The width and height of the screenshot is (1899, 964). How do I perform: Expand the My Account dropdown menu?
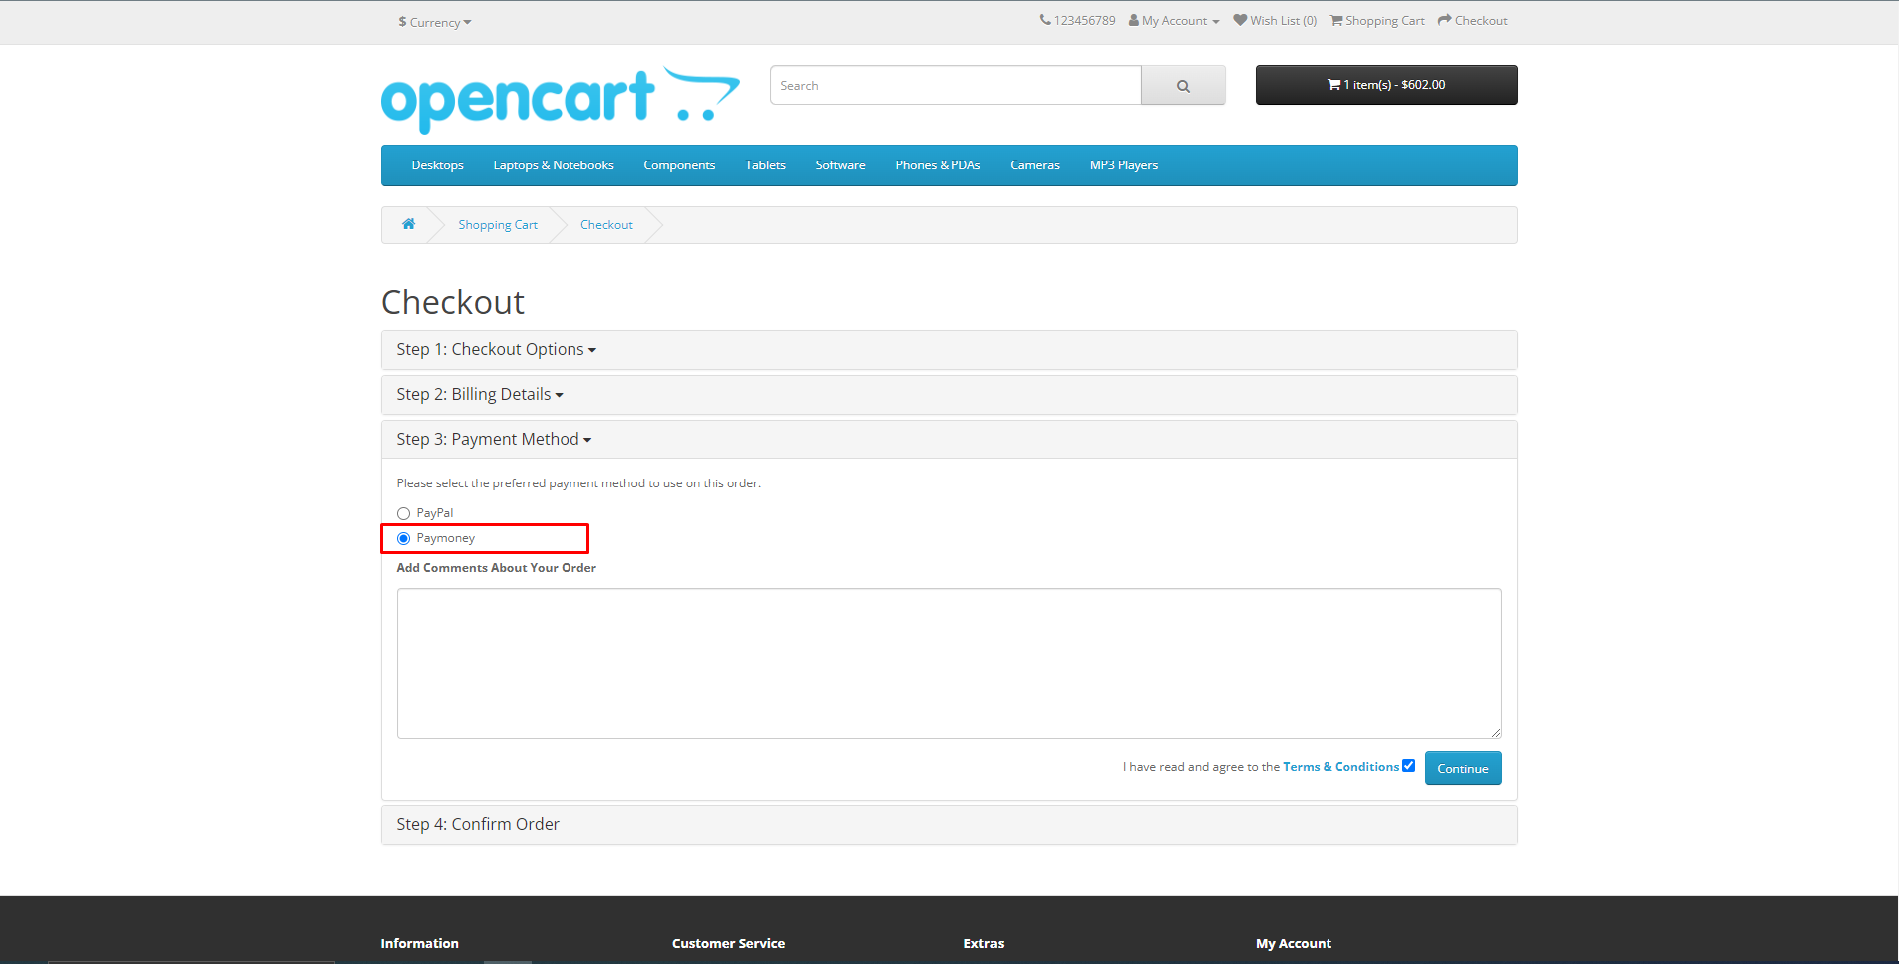pyautogui.click(x=1174, y=21)
